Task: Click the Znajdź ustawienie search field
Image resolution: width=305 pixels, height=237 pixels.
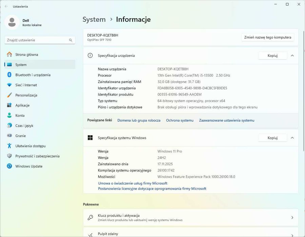Action: point(37,40)
